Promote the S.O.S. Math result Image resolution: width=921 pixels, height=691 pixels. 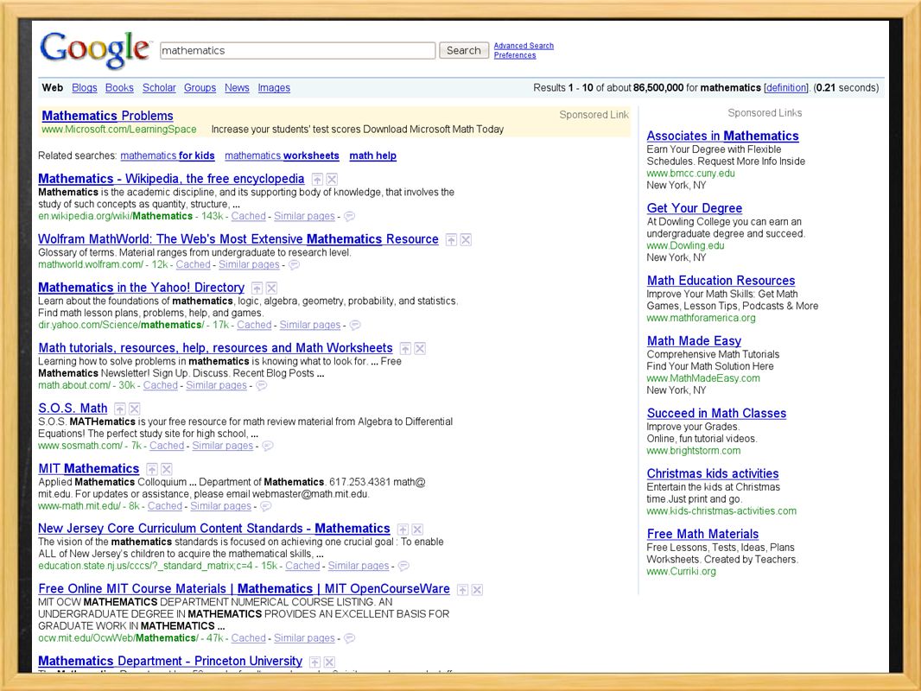(x=120, y=409)
